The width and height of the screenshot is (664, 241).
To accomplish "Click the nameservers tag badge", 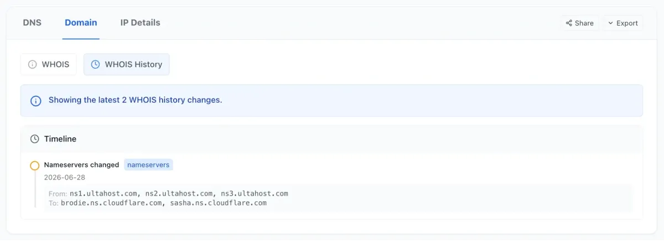I will pyautogui.click(x=148, y=165).
